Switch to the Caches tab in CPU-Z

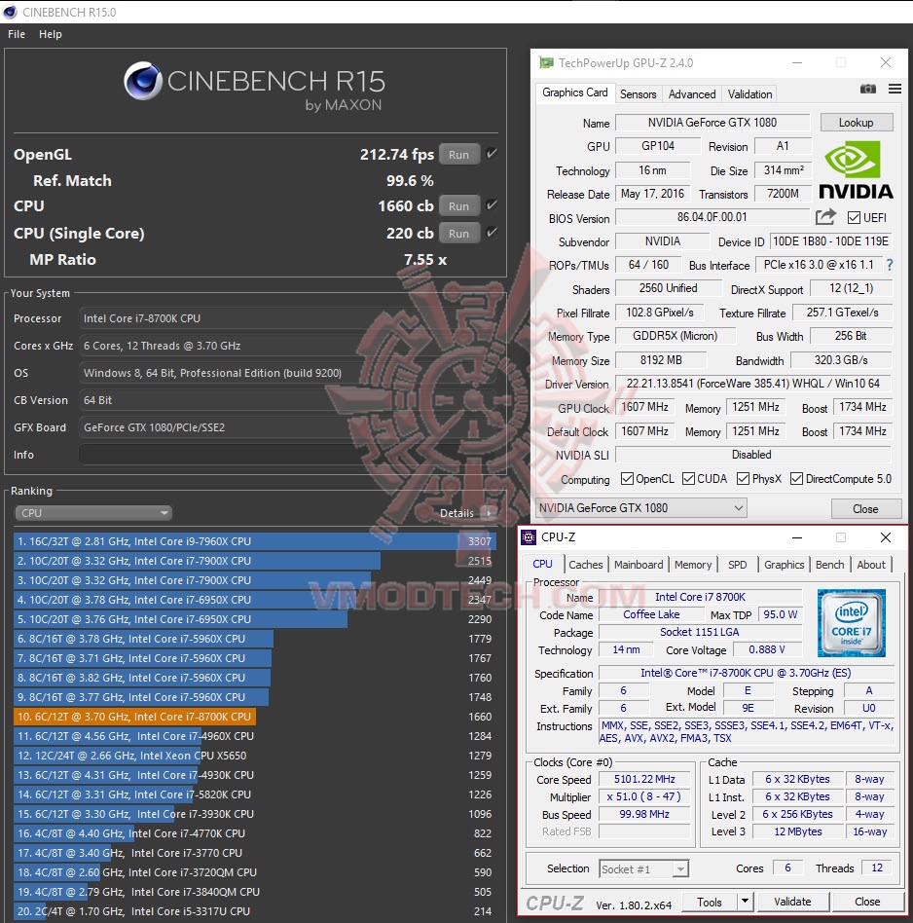(x=585, y=565)
